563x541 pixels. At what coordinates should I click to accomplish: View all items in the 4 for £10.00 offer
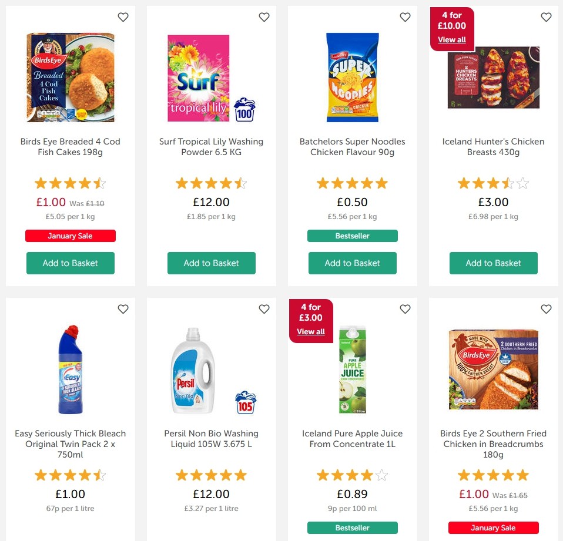click(451, 39)
